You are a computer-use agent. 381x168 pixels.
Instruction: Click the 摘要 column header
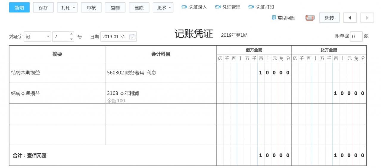coord(57,54)
